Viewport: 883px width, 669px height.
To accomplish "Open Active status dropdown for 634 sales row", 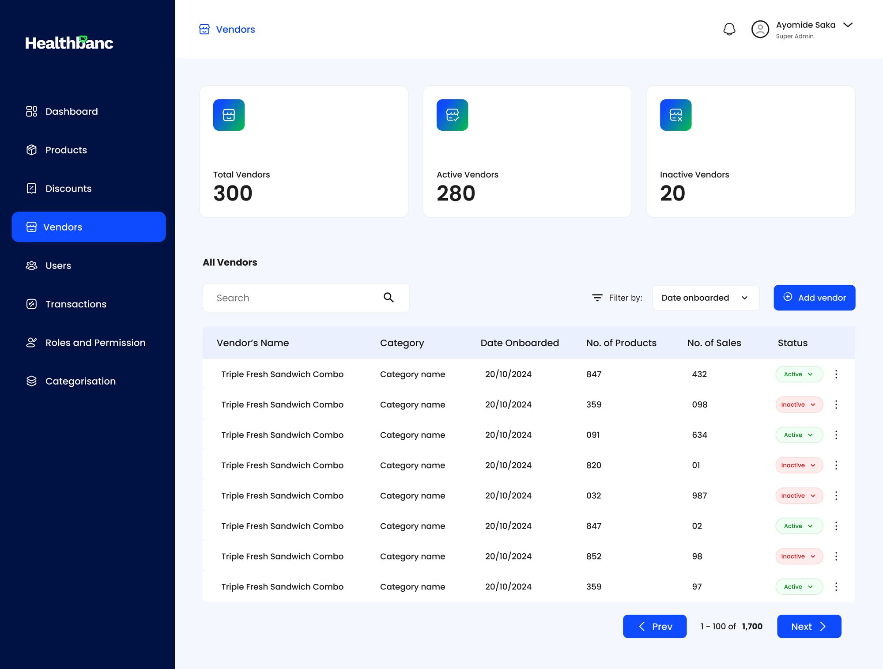I will point(799,435).
